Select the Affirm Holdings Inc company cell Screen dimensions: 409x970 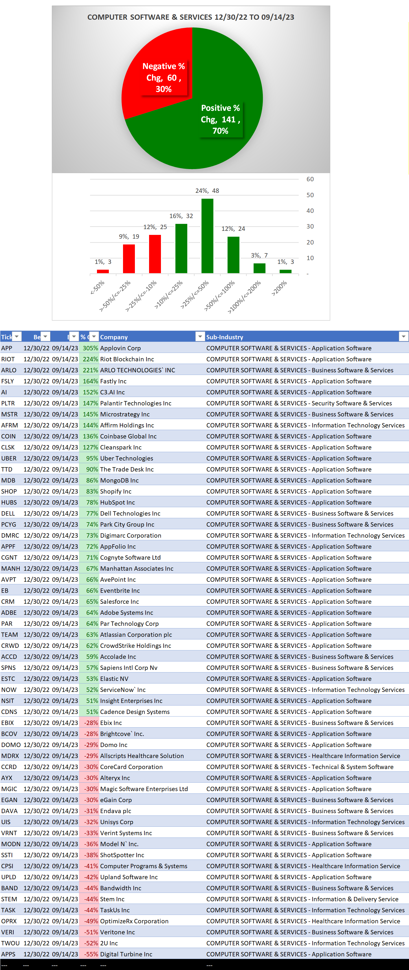point(152,425)
